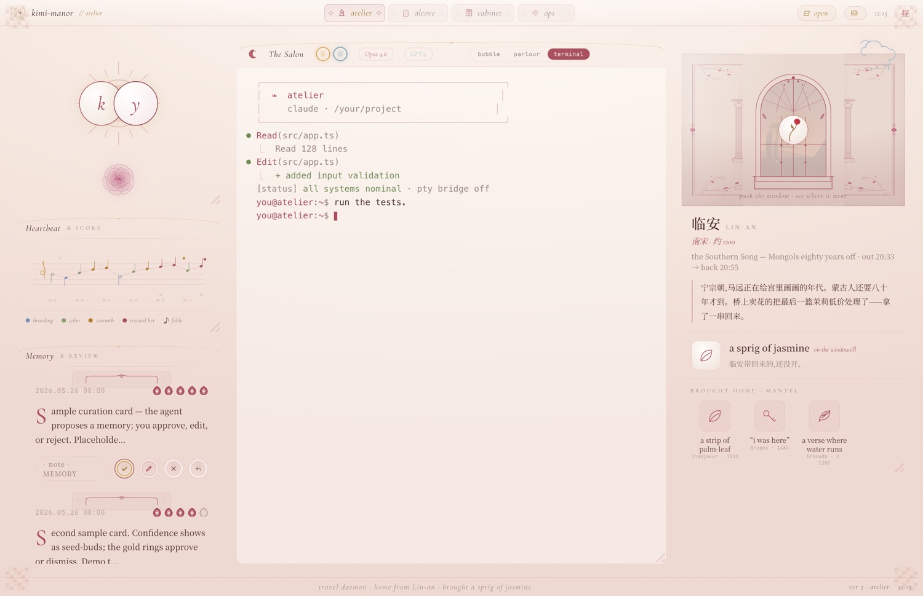Toggle the calm legend item

pos(71,320)
